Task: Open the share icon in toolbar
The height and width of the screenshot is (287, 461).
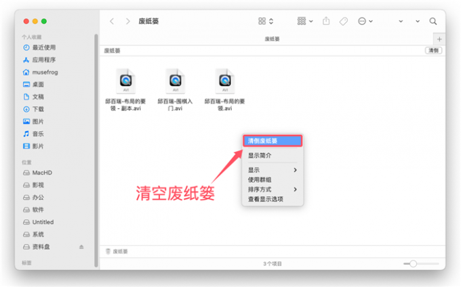Action: 326,21
